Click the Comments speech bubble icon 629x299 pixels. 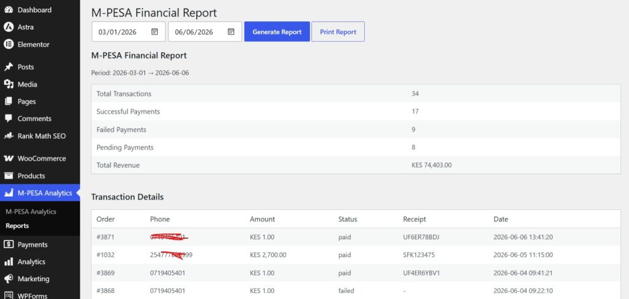point(9,118)
